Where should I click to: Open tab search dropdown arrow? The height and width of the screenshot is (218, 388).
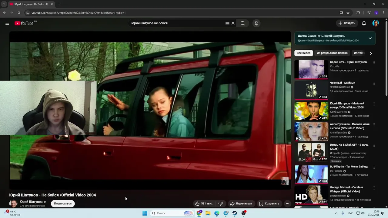coord(4,4)
